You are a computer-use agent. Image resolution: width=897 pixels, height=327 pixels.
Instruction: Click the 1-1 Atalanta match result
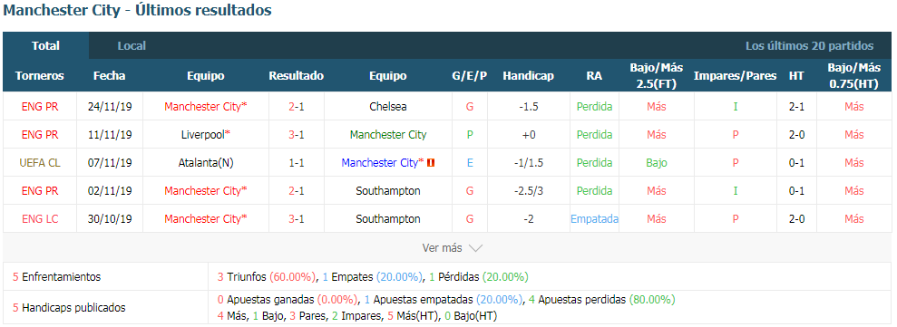297,163
